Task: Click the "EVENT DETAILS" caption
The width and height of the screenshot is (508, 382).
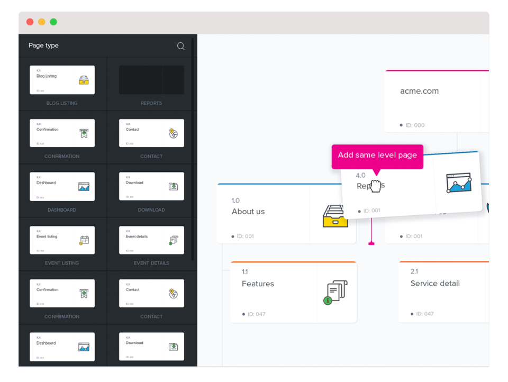Action: 151,263
